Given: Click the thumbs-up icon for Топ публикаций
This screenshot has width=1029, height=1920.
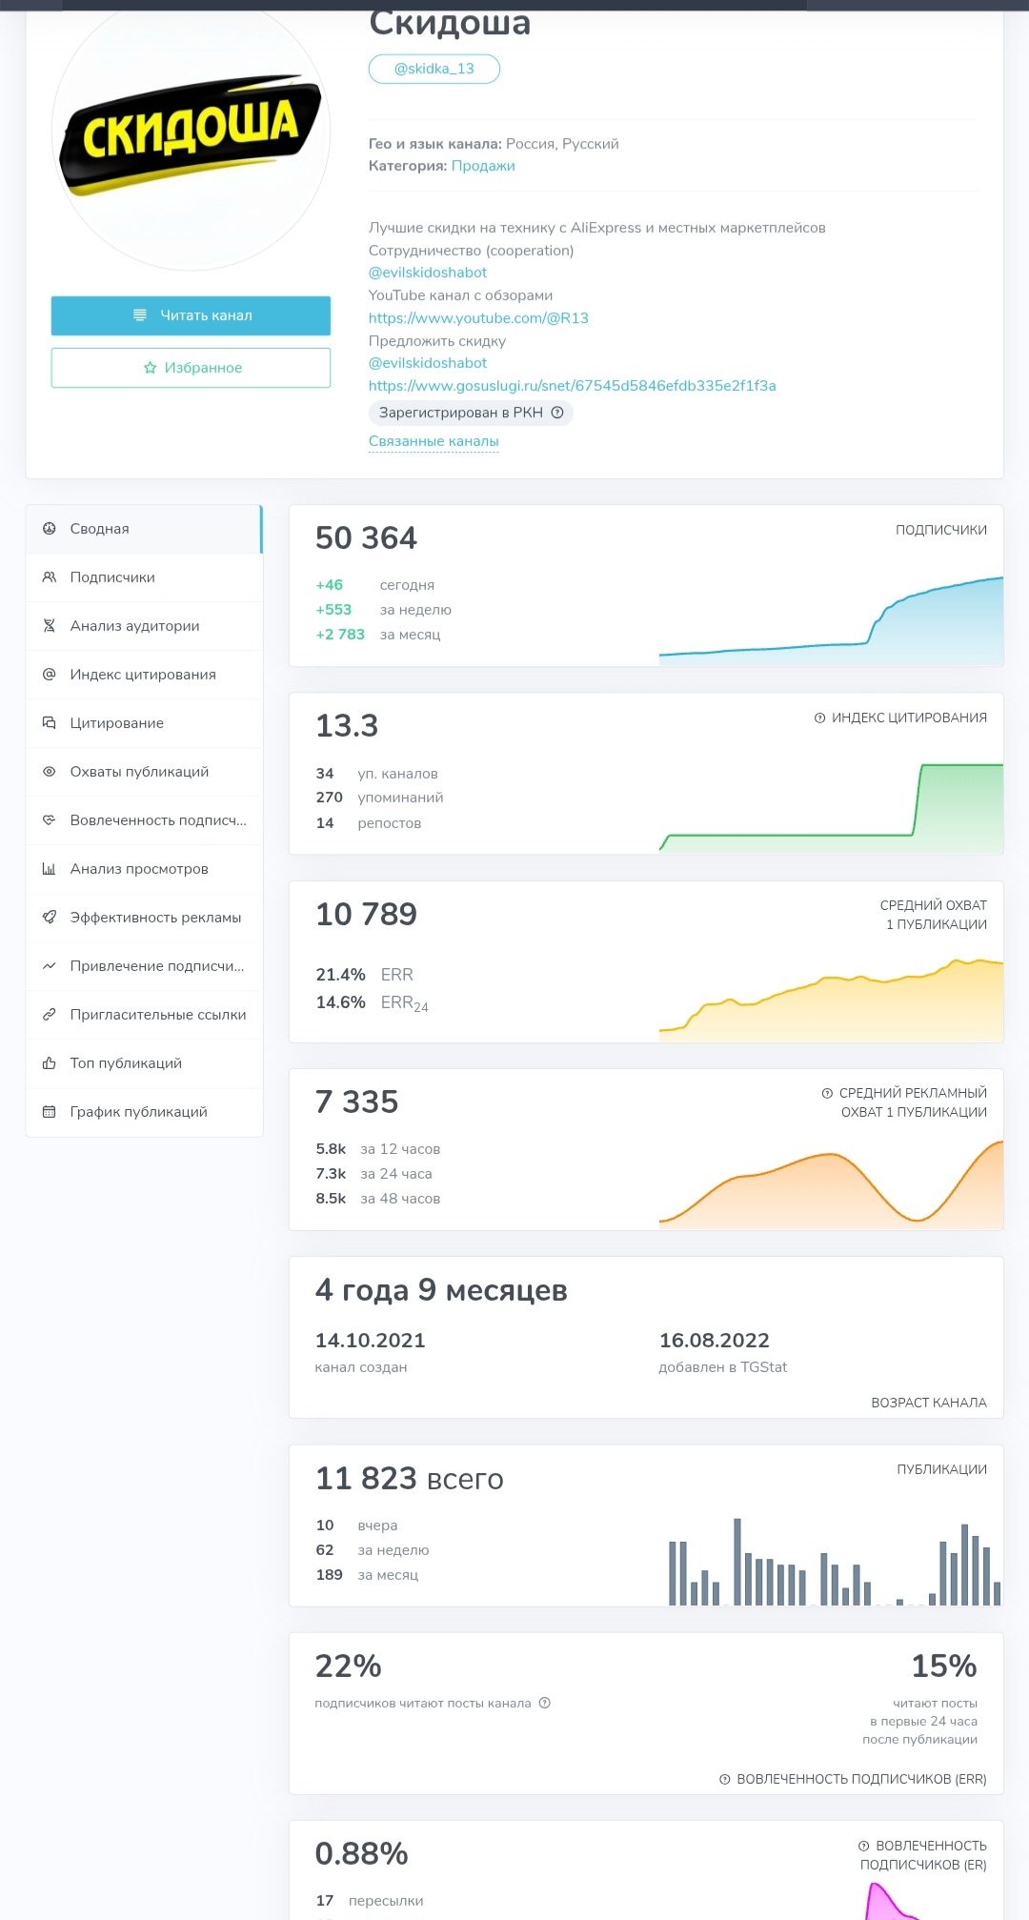Looking at the screenshot, I should click(x=49, y=1063).
